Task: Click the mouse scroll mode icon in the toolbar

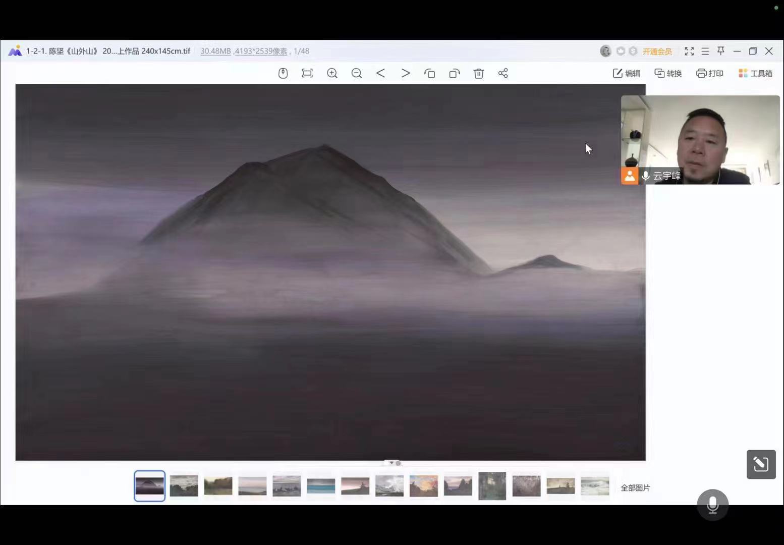Action: coord(283,73)
